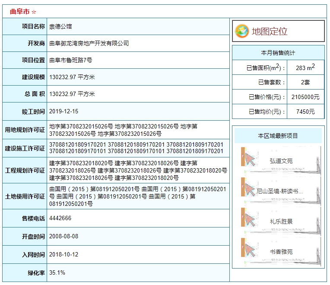The image size is (330, 285).
Task: Select the 总面积 value 130232.97 平方米
Action: tap(72, 94)
